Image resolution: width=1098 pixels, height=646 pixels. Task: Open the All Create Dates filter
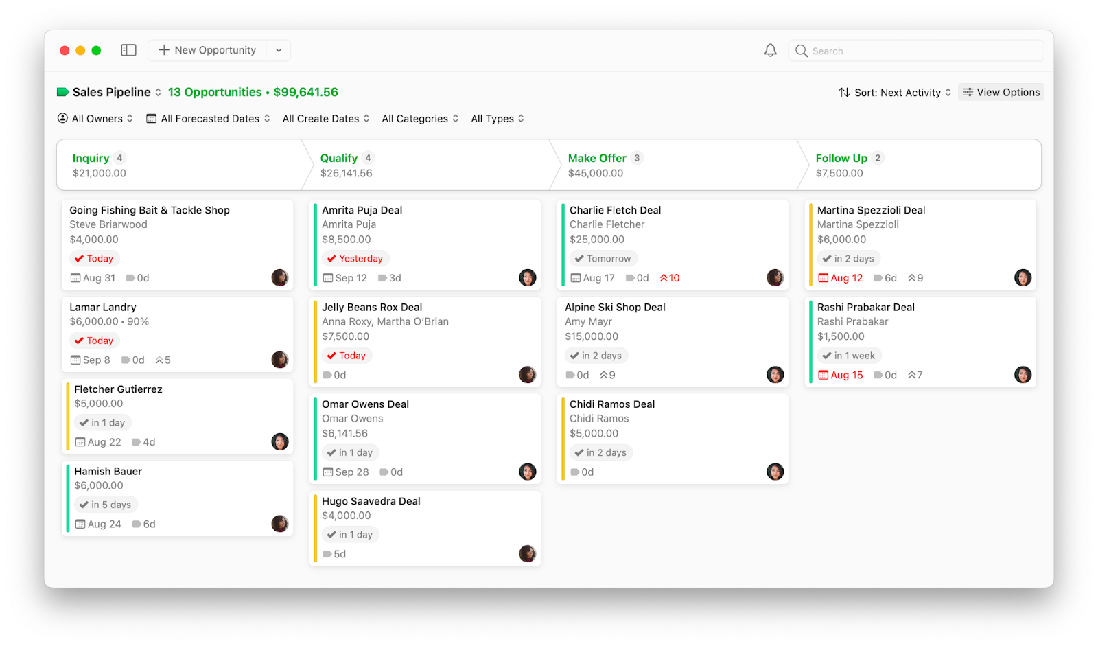coord(326,119)
